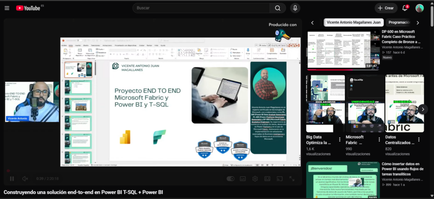
Task: Open the player settings gear
Action: tap(255, 179)
